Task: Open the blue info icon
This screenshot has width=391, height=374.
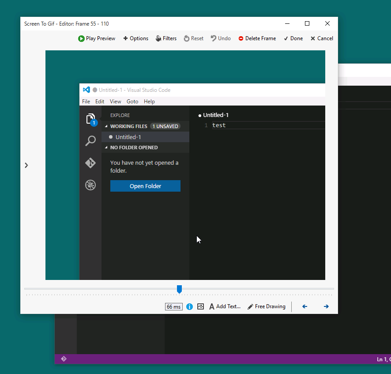Action: coord(189,306)
